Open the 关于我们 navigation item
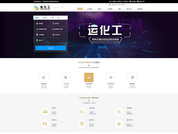 (x=90, y=9)
